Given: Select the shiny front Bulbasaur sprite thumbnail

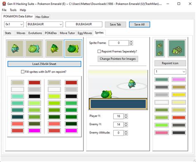Looking at the screenshot, I should click(55, 48).
